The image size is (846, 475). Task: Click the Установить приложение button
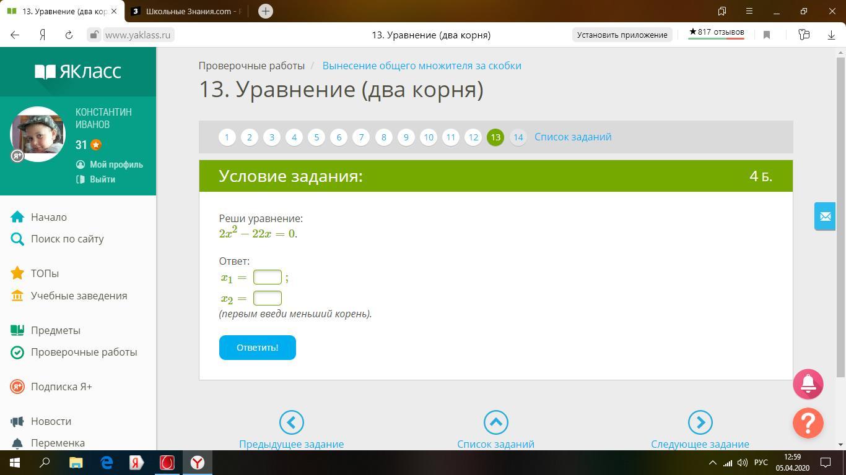[622, 35]
